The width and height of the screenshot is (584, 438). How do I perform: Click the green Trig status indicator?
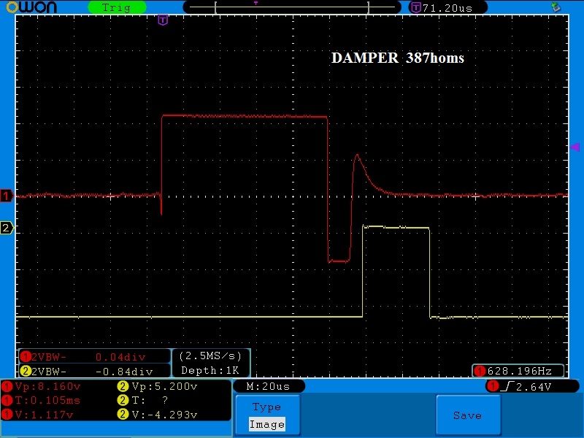tap(117, 7)
